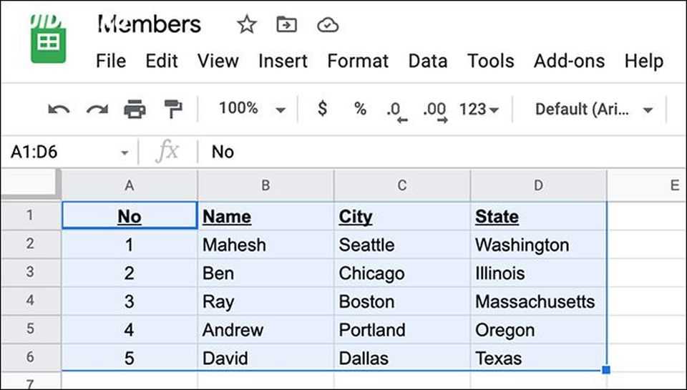Open the Google Sheets home logo
Screen dimensions: 687x390
[48, 41]
